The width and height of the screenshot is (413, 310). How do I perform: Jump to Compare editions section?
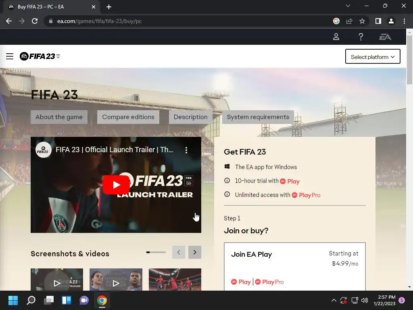(128, 117)
